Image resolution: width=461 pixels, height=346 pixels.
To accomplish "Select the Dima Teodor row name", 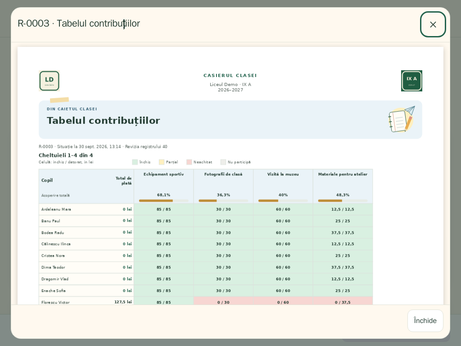I will 53,268.
